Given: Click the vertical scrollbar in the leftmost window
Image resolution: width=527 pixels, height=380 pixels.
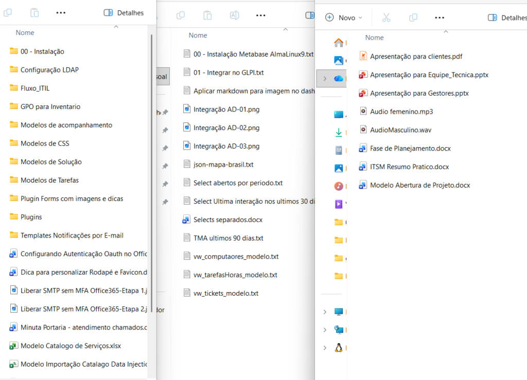Looking at the screenshot, I should 151,154.
